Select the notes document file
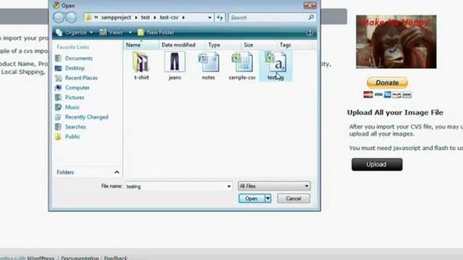 pyautogui.click(x=208, y=62)
